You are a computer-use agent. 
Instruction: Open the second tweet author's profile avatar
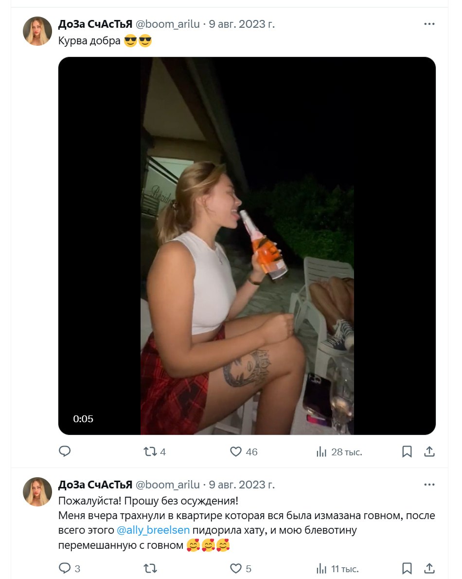point(37,492)
